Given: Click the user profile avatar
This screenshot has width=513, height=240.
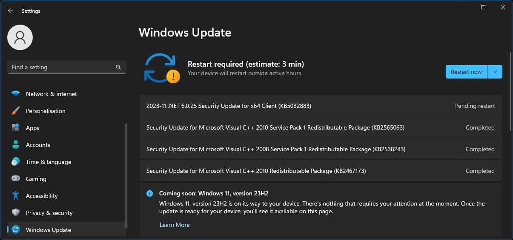Looking at the screenshot, I should [x=20, y=37].
